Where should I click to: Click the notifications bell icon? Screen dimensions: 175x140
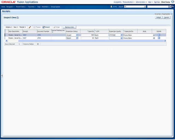tap(111, 6)
